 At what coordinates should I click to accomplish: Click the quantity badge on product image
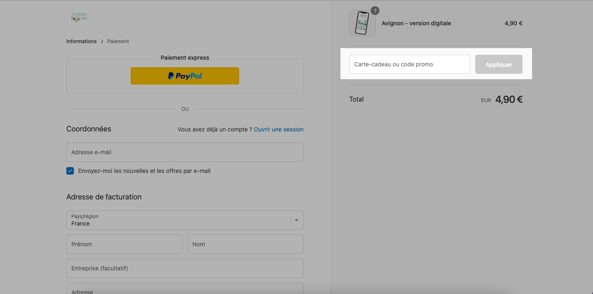pyautogui.click(x=375, y=10)
